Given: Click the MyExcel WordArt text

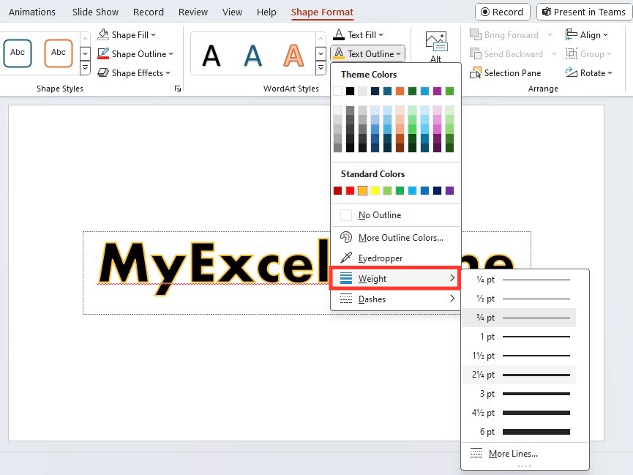Looking at the screenshot, I should (x=213, y=266).
